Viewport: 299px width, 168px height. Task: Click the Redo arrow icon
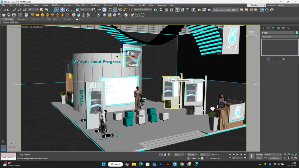pyautogui.click(x=9, y=10)
